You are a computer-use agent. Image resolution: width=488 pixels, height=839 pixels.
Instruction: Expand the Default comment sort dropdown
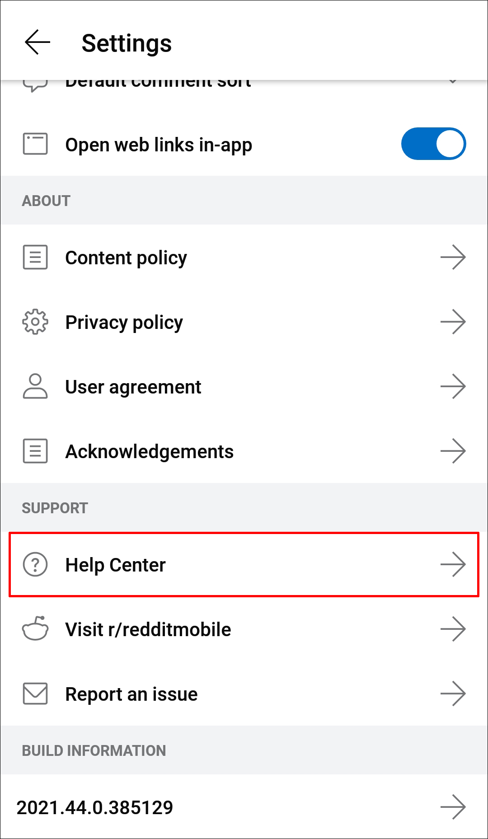tap(453, 82)
